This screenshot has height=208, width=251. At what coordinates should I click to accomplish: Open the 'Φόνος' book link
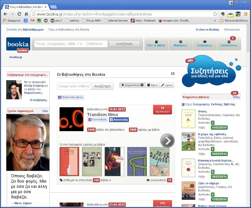click(x=203, y=111)
